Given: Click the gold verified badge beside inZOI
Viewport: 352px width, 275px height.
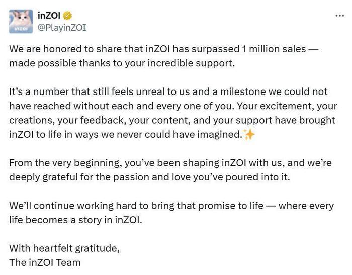Looking at the screenshot, I should pyautogui.click(x=67, y=16).
